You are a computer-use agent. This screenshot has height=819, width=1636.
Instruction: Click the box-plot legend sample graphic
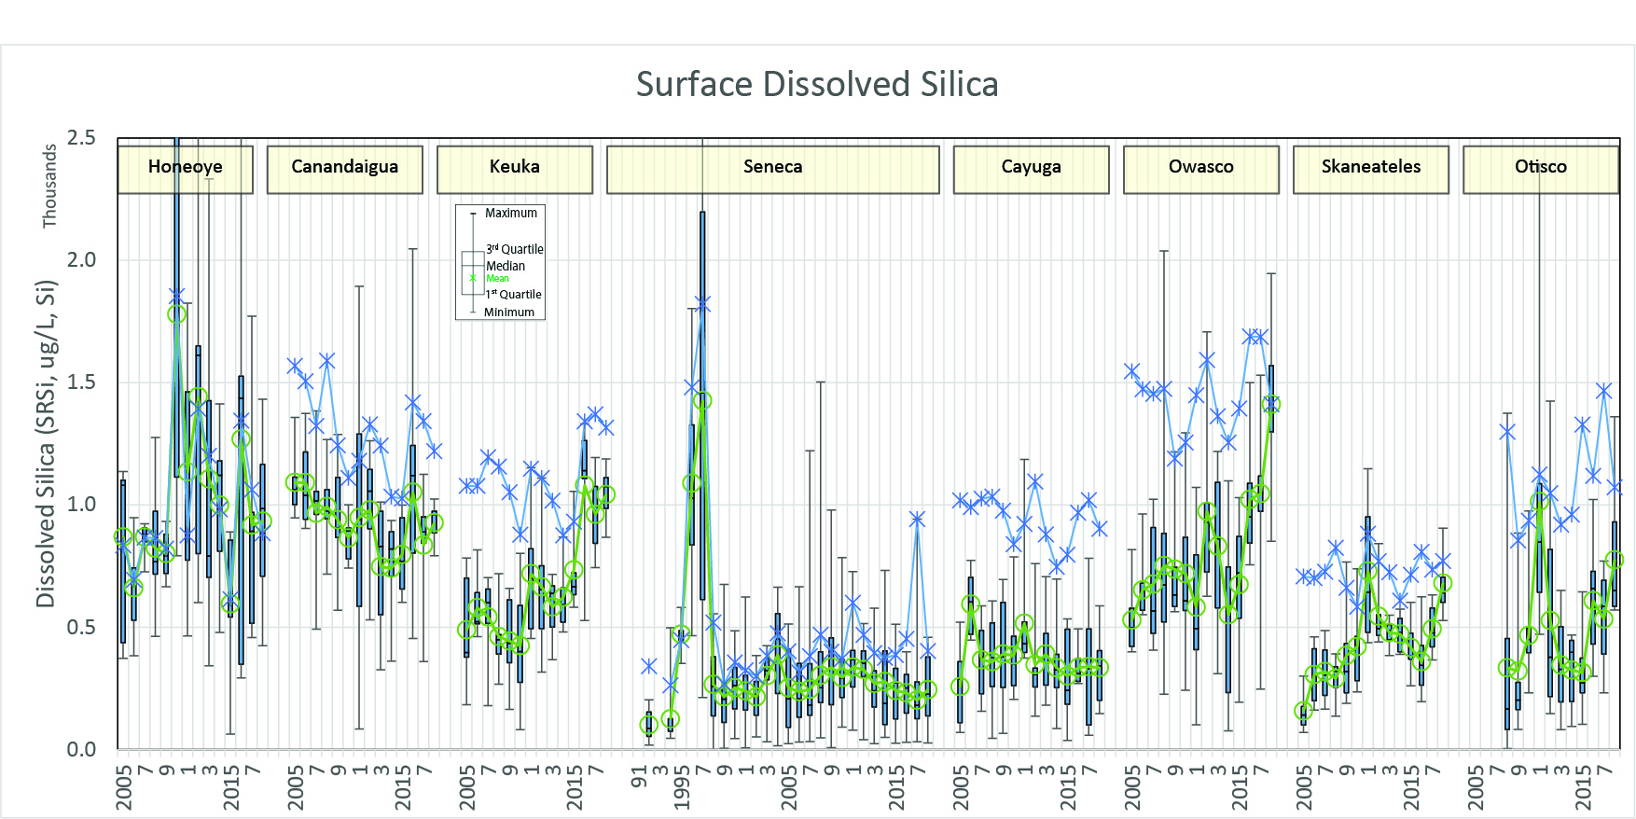tap(473, 263)
